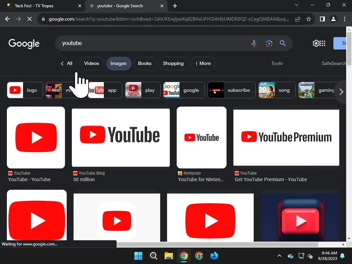Open the tab search dropdown chevron
Image resolution: width=352 pixels, height=264 pixels.
pos(297,5)
